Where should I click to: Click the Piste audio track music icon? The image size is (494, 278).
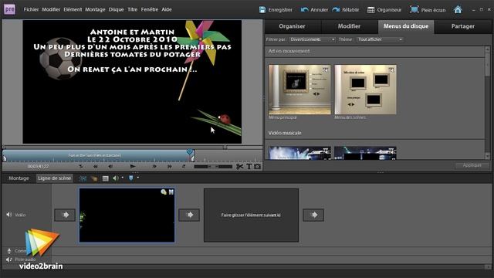coord(8,259)
